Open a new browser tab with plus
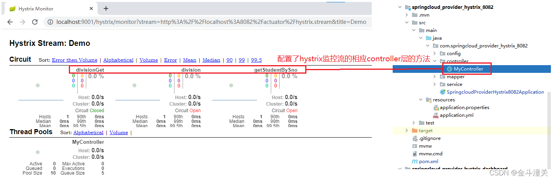This screenshot has height=180, width=554. (106, 8)
